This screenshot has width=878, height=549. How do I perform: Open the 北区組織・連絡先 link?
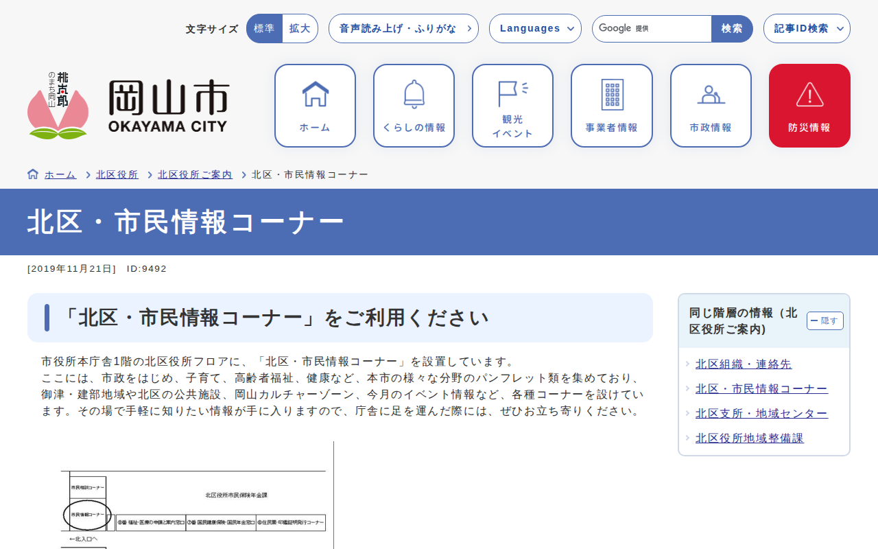744,364
